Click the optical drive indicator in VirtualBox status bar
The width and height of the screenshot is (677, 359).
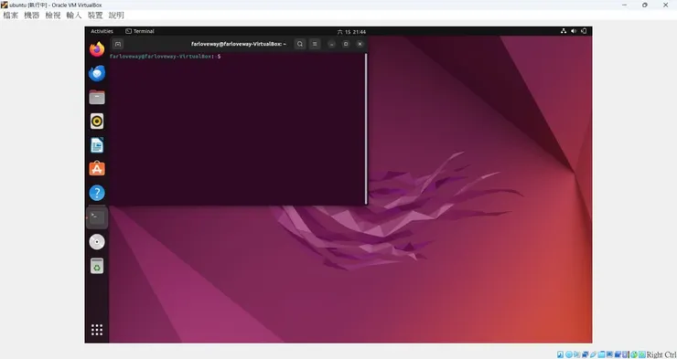pyautogui.click(x=569, y=354)
